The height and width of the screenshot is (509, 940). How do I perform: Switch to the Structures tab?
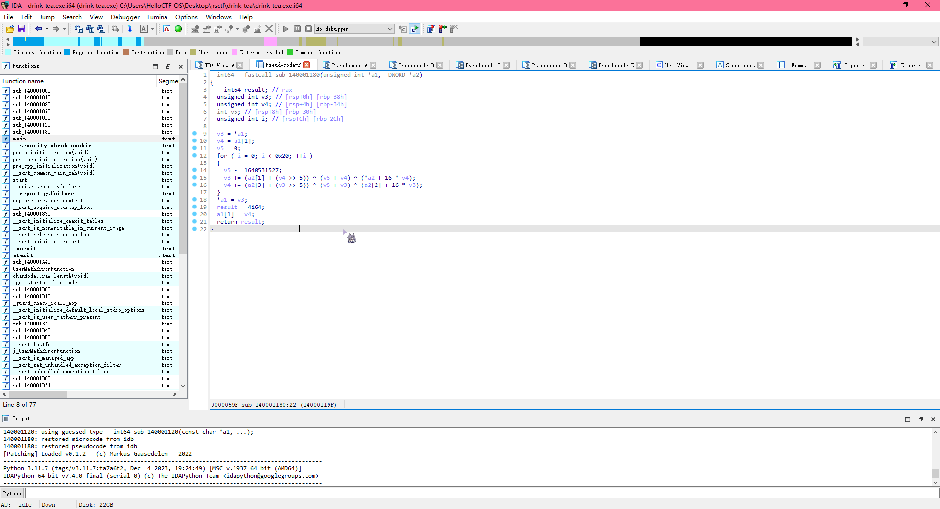coord(739,65)
